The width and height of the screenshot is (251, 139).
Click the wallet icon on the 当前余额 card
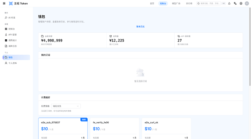pos(43,36)
